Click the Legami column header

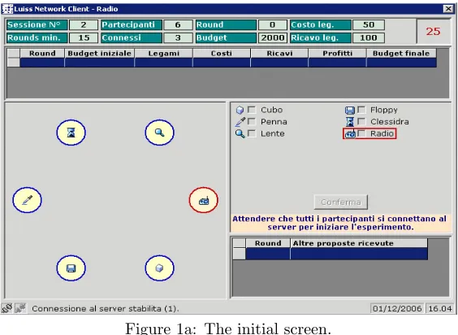163,53
